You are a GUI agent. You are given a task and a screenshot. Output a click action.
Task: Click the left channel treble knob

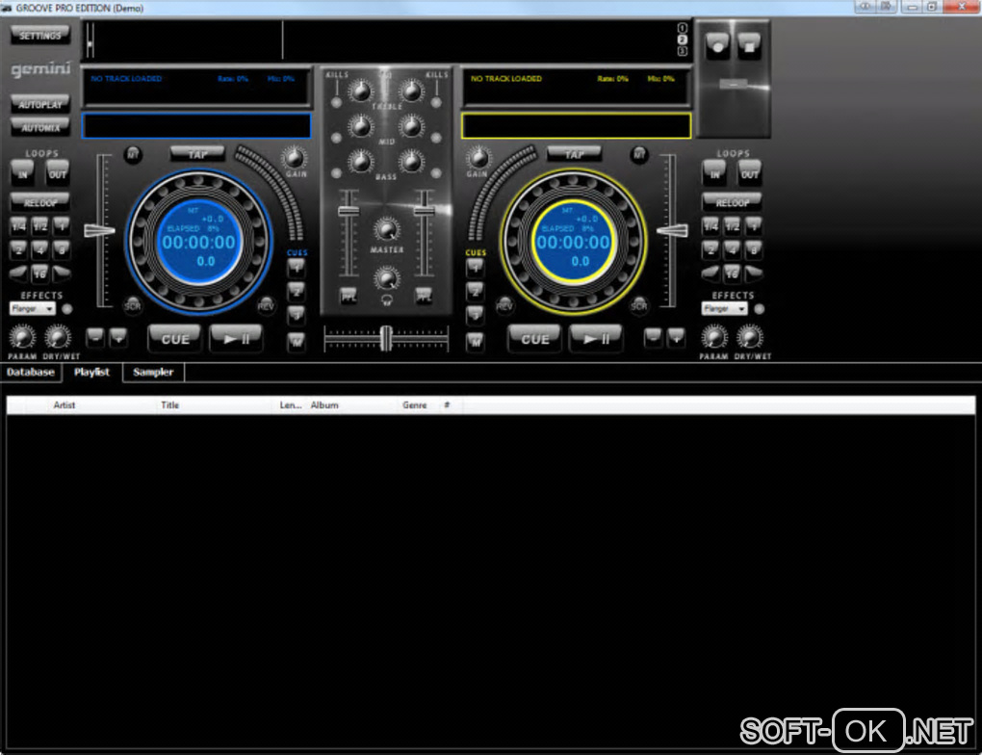[x=360, y=92]
